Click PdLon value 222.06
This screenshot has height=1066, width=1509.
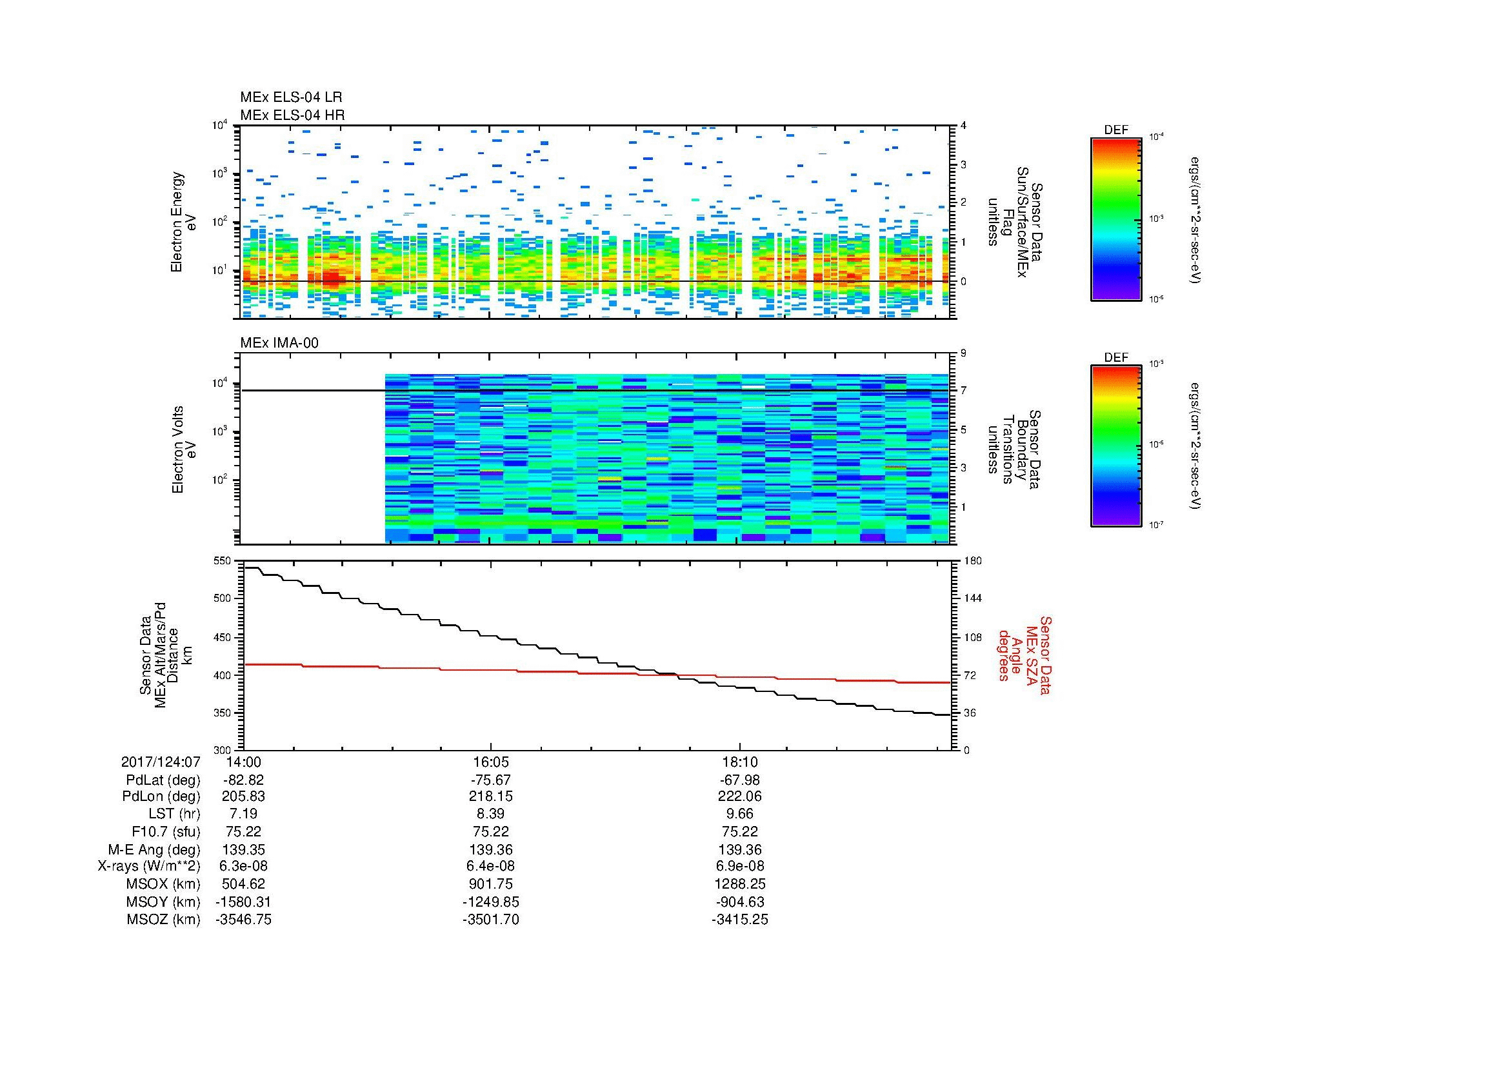click(x=740, y=796)
